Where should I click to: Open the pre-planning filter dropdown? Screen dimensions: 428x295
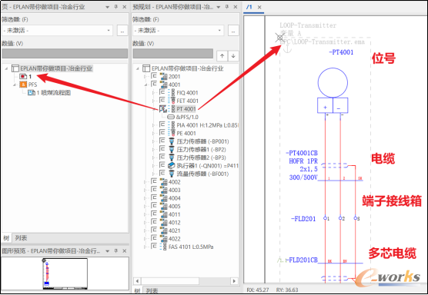[179, 31]
